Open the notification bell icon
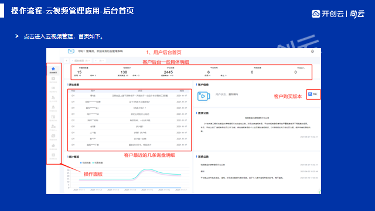 312,51
